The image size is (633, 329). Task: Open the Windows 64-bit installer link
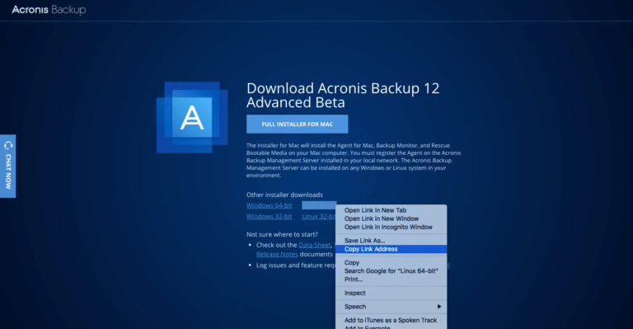tap(270, 205)
